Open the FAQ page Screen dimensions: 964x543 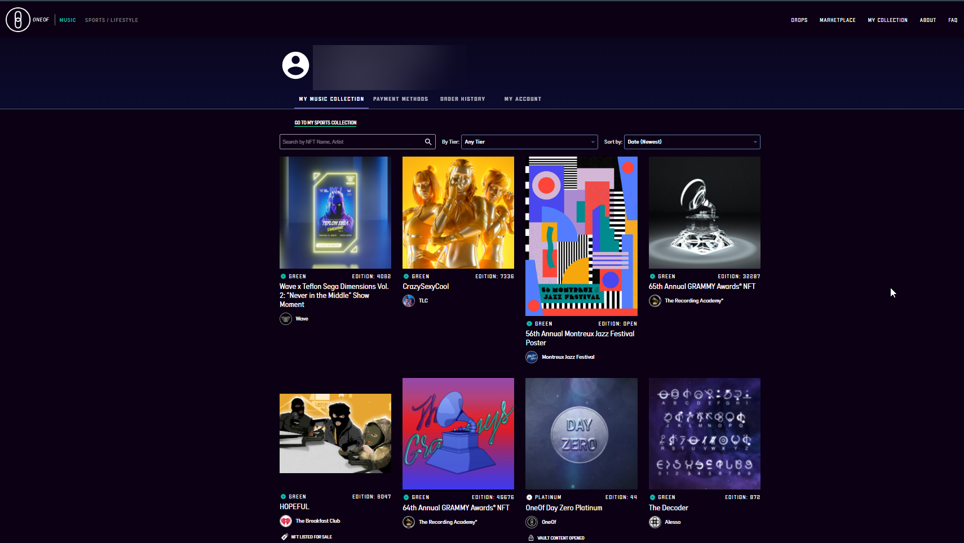tap(953, 20)
